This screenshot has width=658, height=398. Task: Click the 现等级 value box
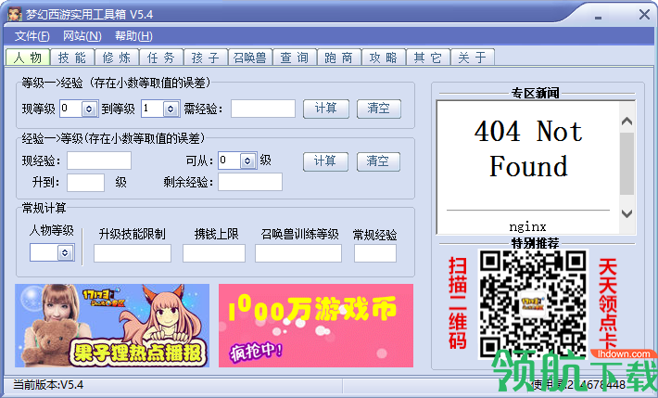(71, 109)
